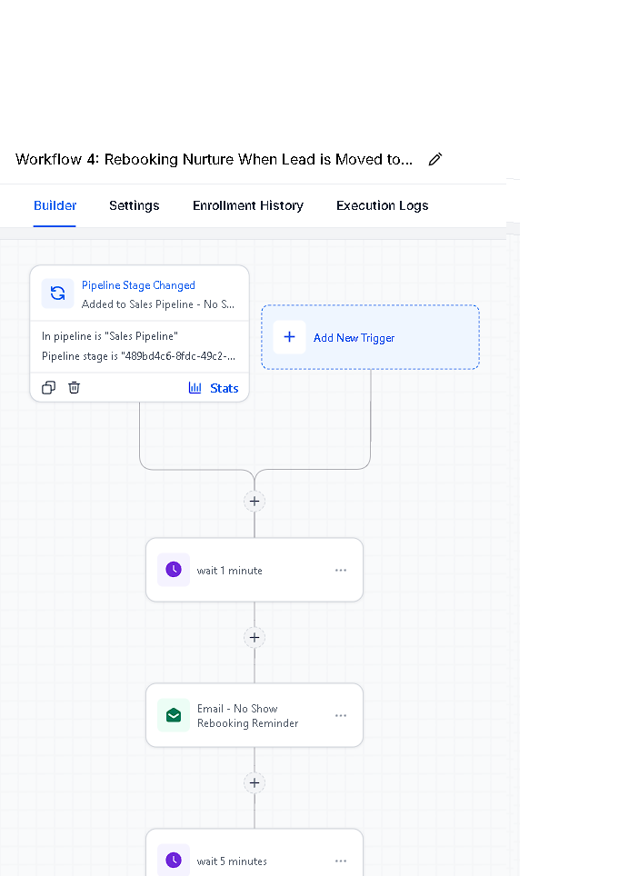The width and height of the screenshot is (639, 876).
Task: Open the Pipeline Stage Changed trigger title
Action: 138,285
